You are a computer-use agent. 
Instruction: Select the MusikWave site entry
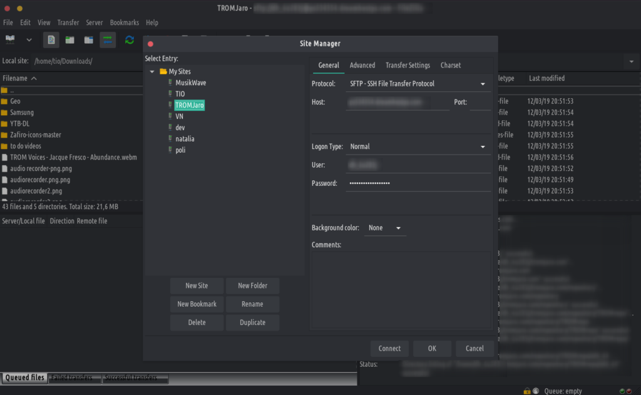click(190, 83)
